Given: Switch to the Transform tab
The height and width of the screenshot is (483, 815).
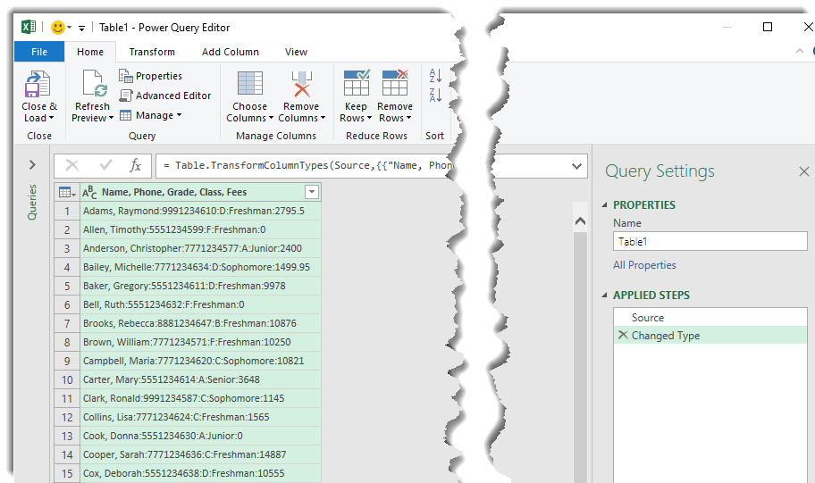Looking at the screenshot, I should coord(152,52).
